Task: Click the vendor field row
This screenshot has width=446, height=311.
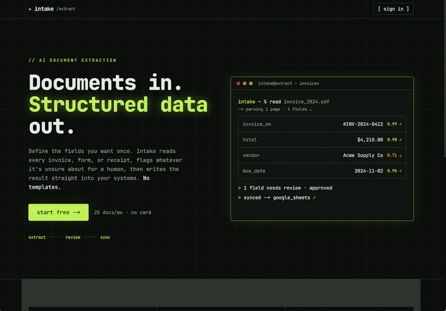Action: 322,155
